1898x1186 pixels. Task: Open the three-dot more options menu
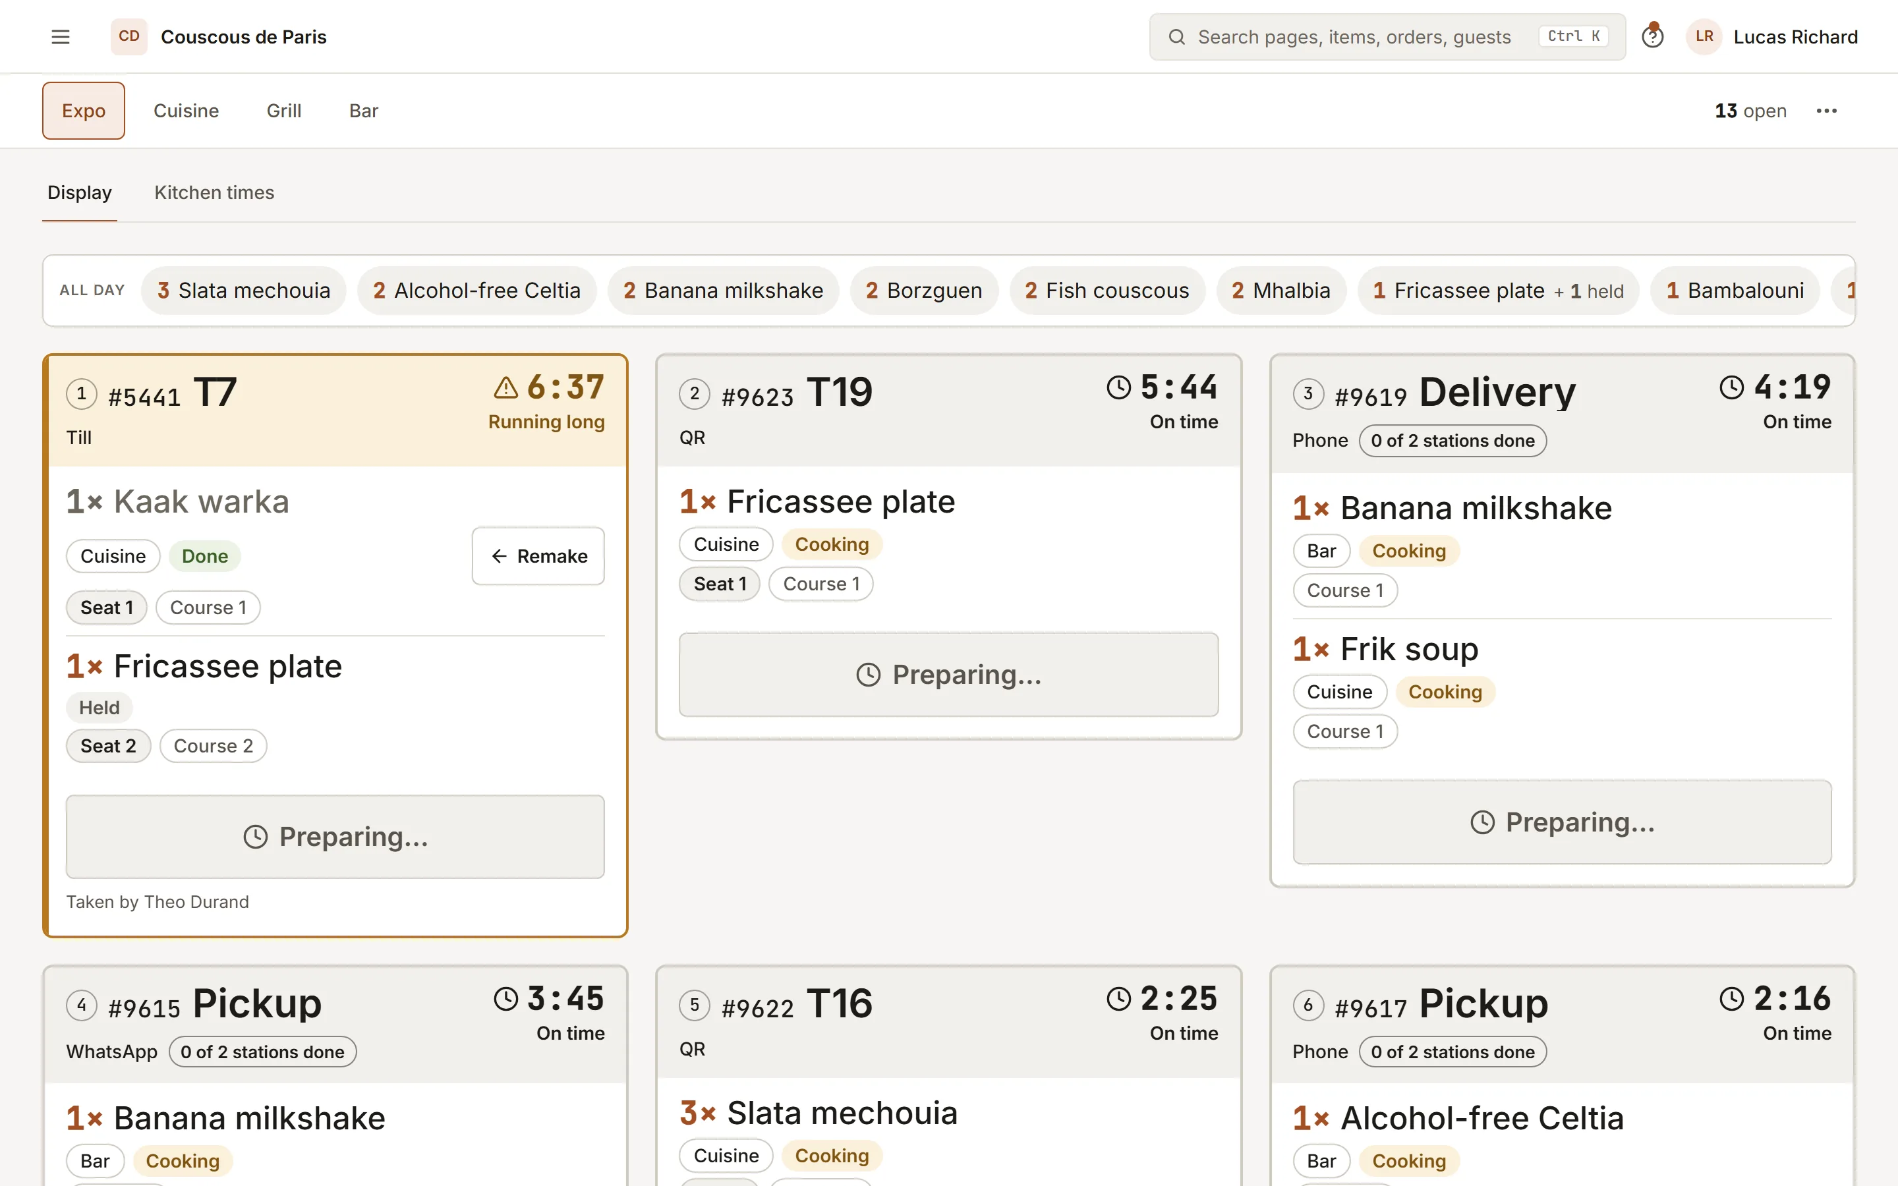point(1827,111)
